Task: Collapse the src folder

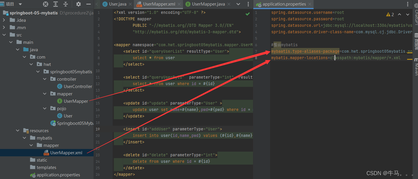Action: [x=4, y=35]
